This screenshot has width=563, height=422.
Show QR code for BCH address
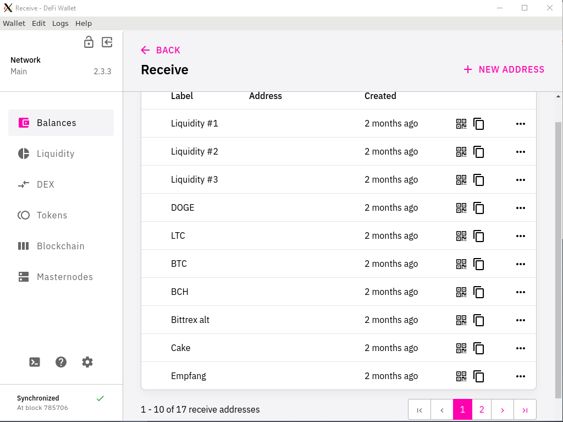[x=461, y=292]
